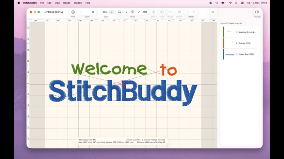Viewport: 284px width, 159px height.
Task: Open Control Center in menu bar
Action: [243, 3]
